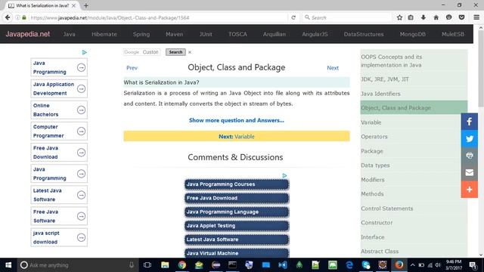Open the downloads arrow icon

coord(423,17)
